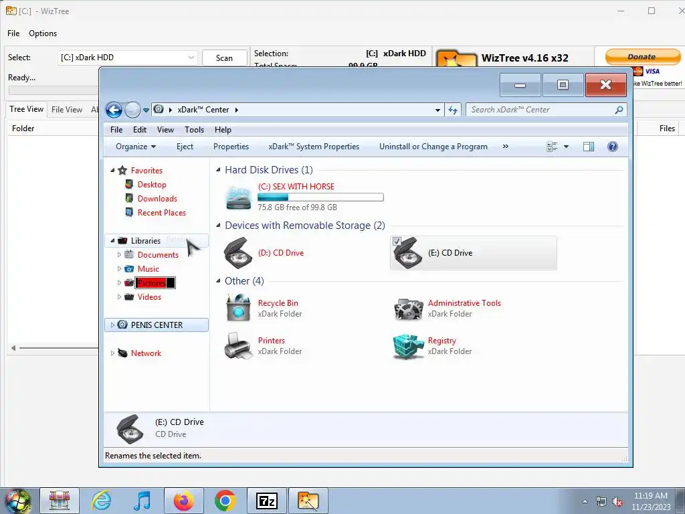Open the WizTree drive Select dropdown
The width and height of the screenshot is (685, 514).
(128, 58)
